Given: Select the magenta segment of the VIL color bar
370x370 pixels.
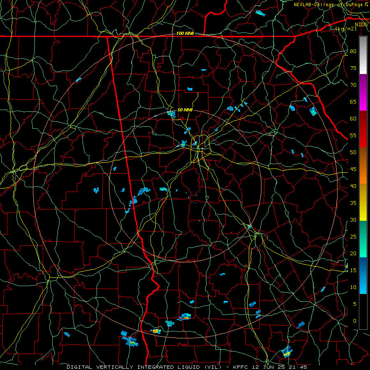Looking at the screenshot, I should [x=363, y=92].
